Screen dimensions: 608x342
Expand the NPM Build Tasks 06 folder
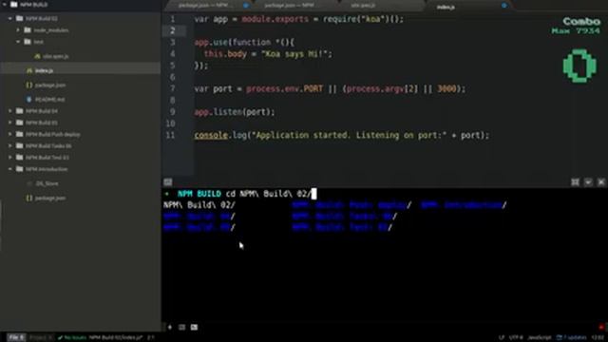pyautogui.click(x=10, y=145)
